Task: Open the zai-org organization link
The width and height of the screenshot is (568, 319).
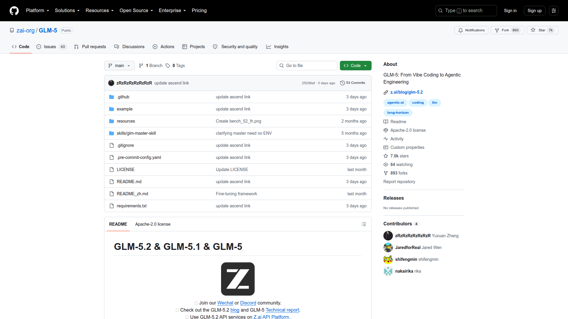Action: (25, 30)
